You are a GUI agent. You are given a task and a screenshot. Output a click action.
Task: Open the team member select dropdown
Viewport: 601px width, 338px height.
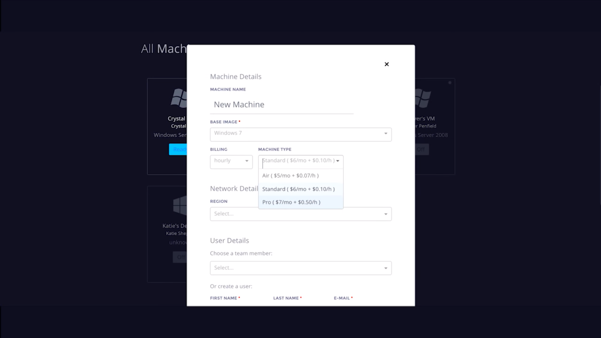[x=297, y=268]
